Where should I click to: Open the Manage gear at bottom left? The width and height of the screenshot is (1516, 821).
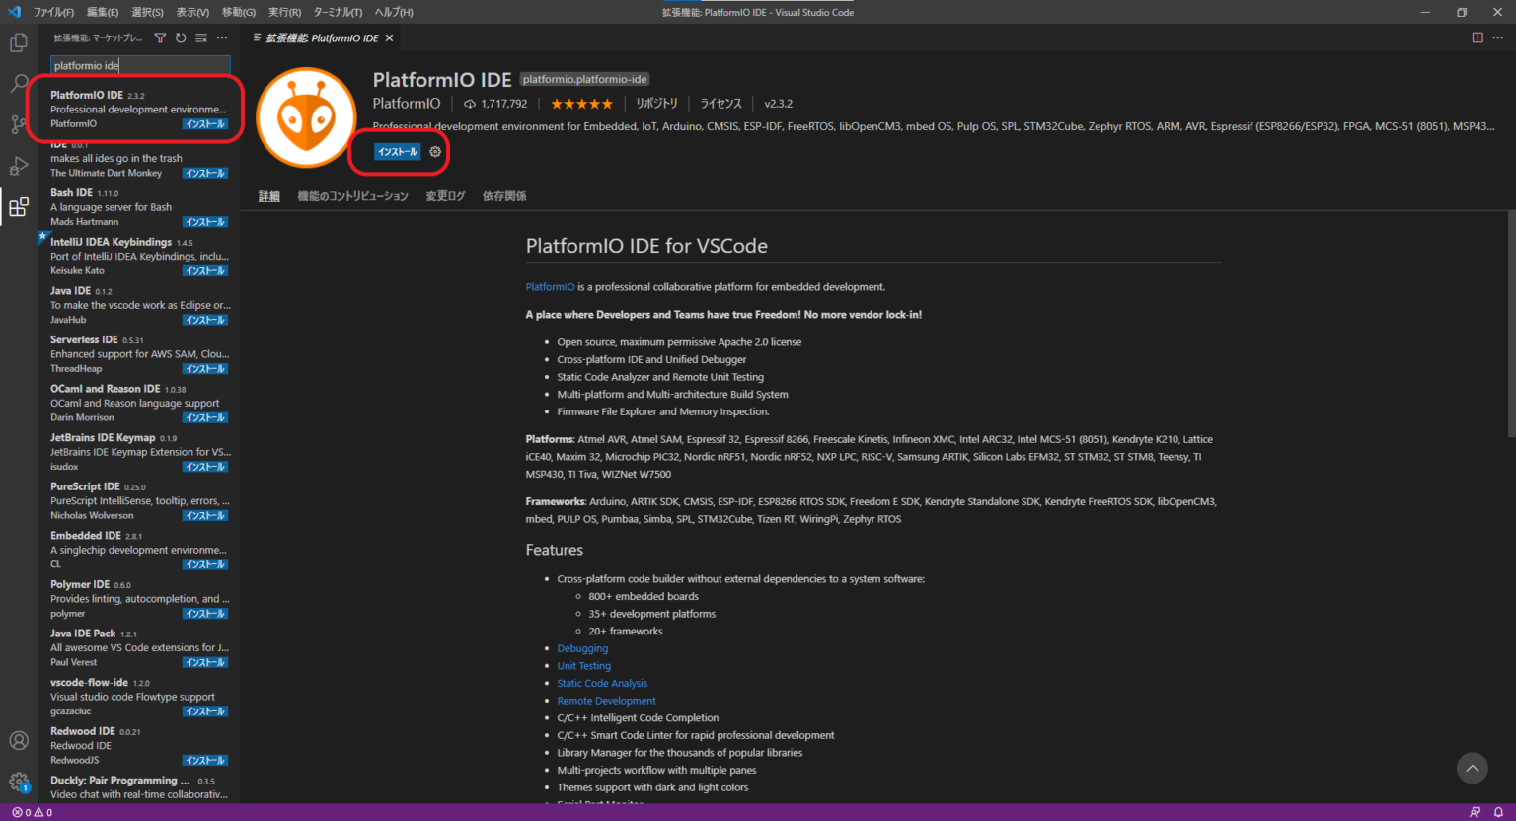(x=19, y=783)
